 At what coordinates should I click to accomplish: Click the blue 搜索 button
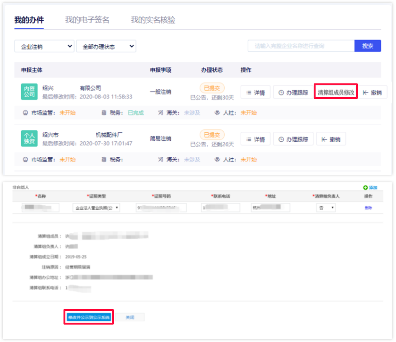[367, 46]
